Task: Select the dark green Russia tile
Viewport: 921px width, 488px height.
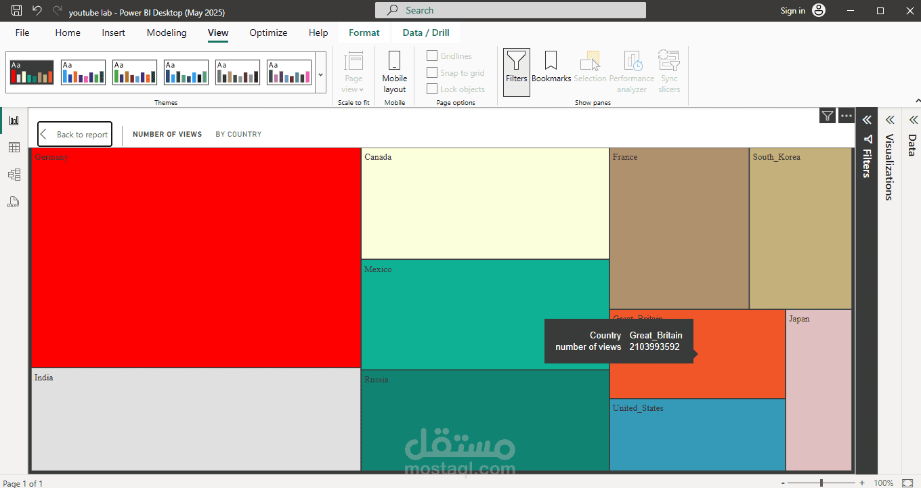Action: pos(485,420)
